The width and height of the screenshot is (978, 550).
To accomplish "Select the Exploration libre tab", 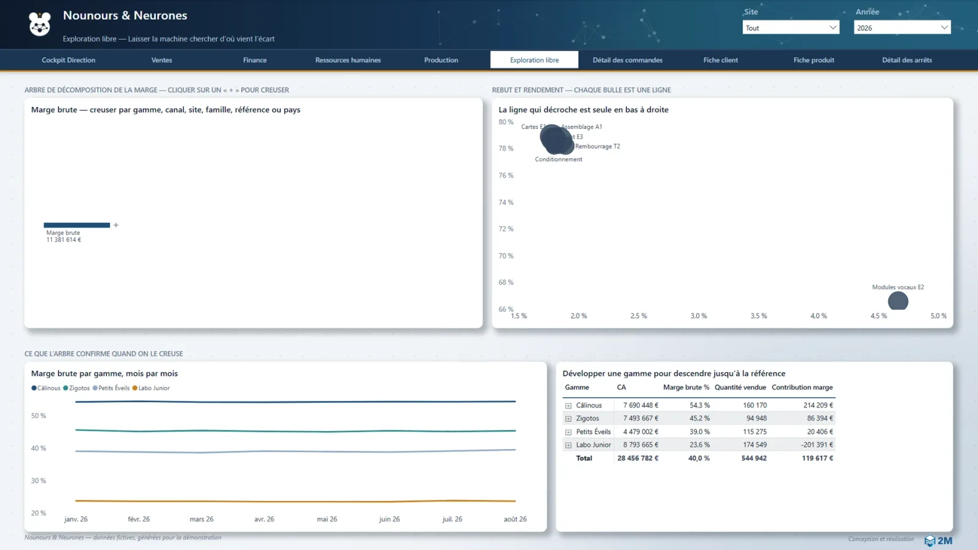I will coord(534,60).
